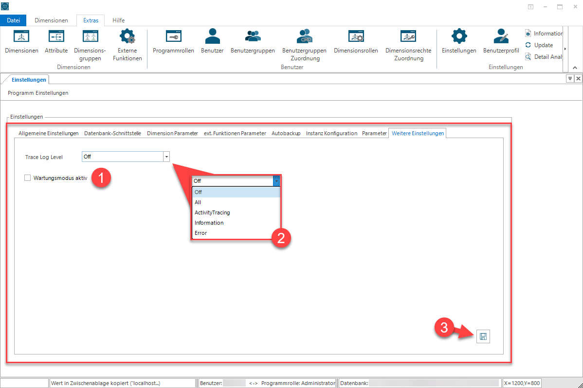
Task: Click the Update ribbon entry
Action: 539,45
